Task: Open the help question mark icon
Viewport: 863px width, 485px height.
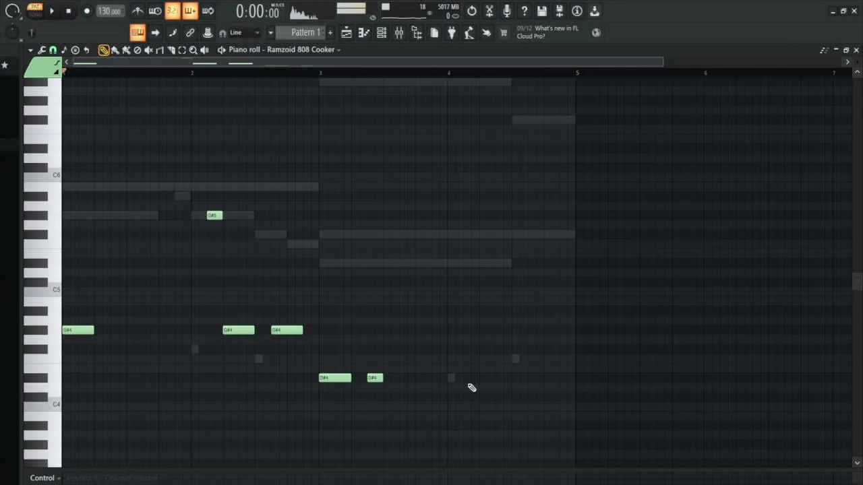Action: point(525,11)
